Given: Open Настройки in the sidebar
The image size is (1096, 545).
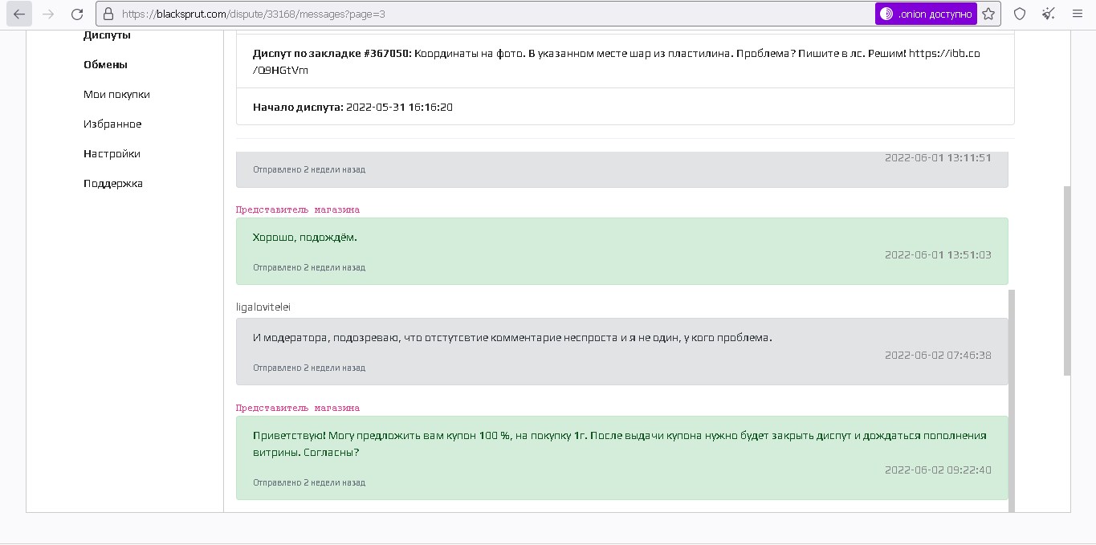Looking at the screenshot, I should [x=112, y=154].
